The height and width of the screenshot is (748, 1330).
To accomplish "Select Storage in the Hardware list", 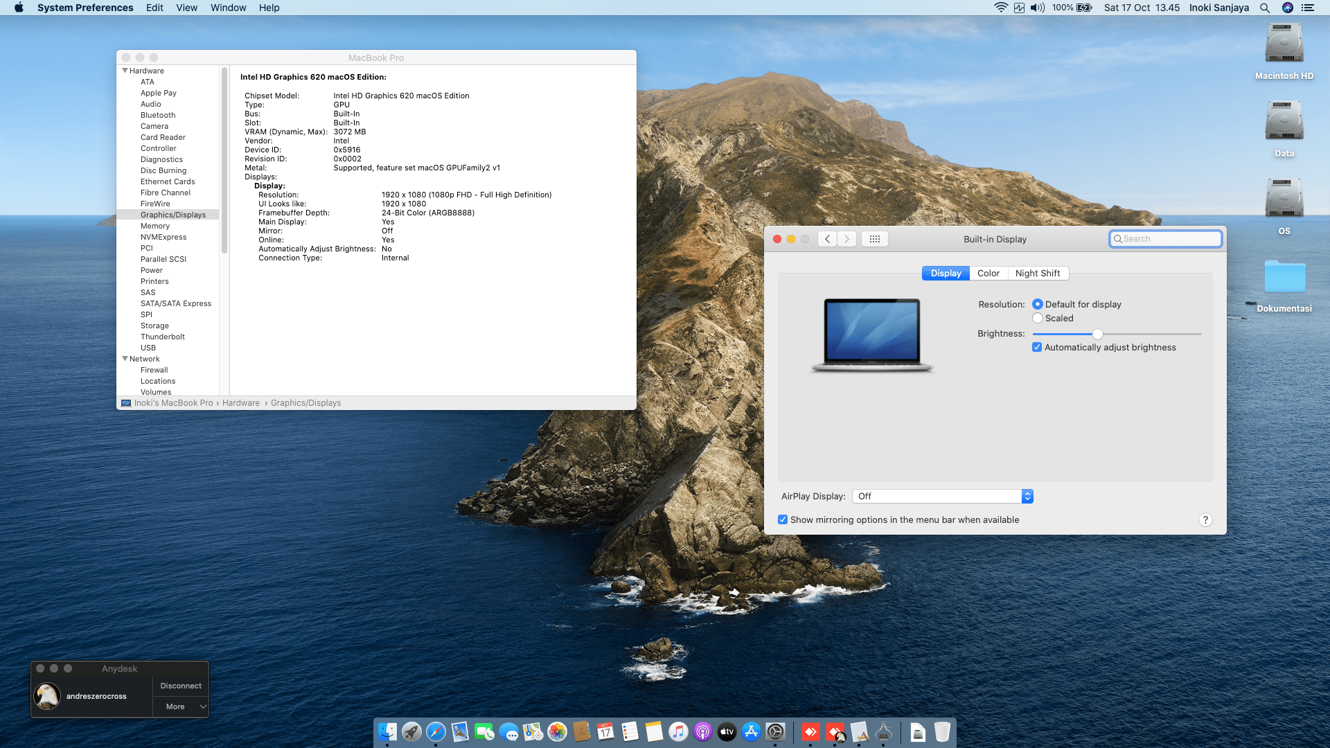I will (x=154, y=326).
